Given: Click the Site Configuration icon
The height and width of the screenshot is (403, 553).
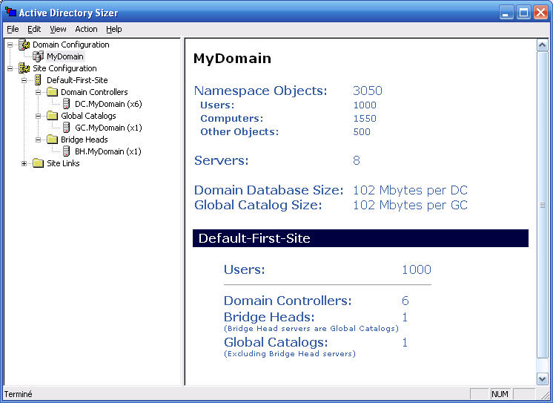Looking at the screenshot, I should point(24,68).
